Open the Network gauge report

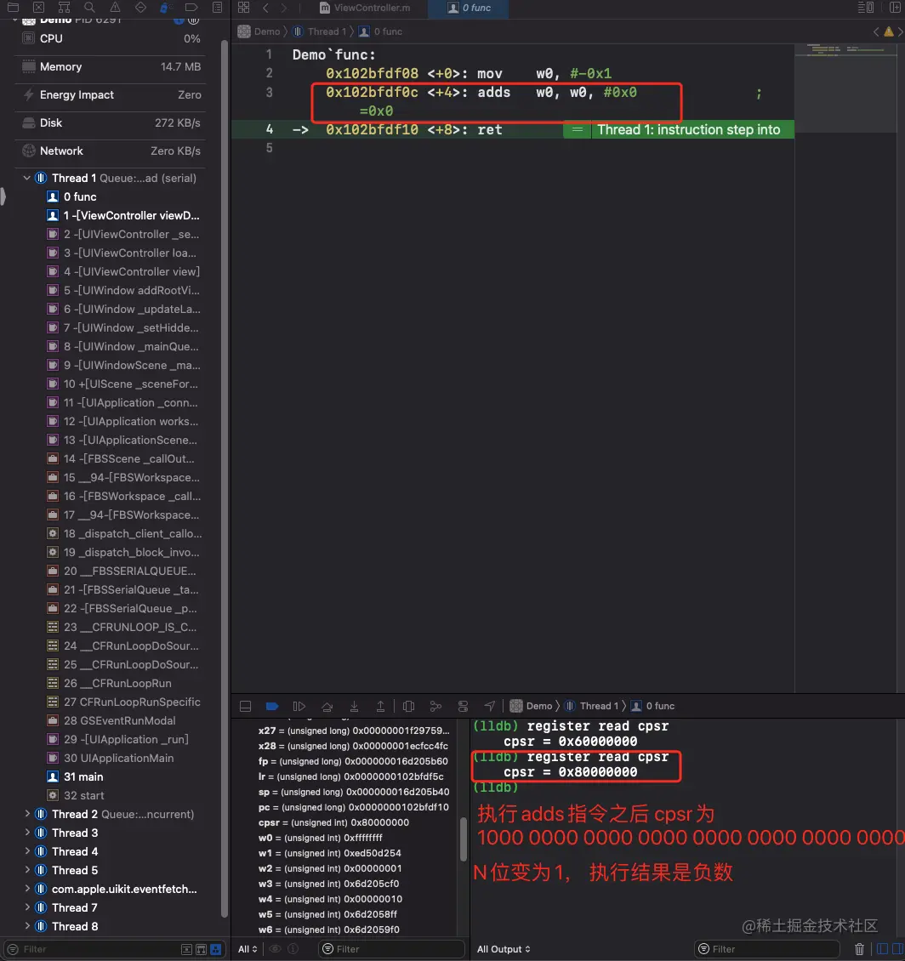point(111,151)
